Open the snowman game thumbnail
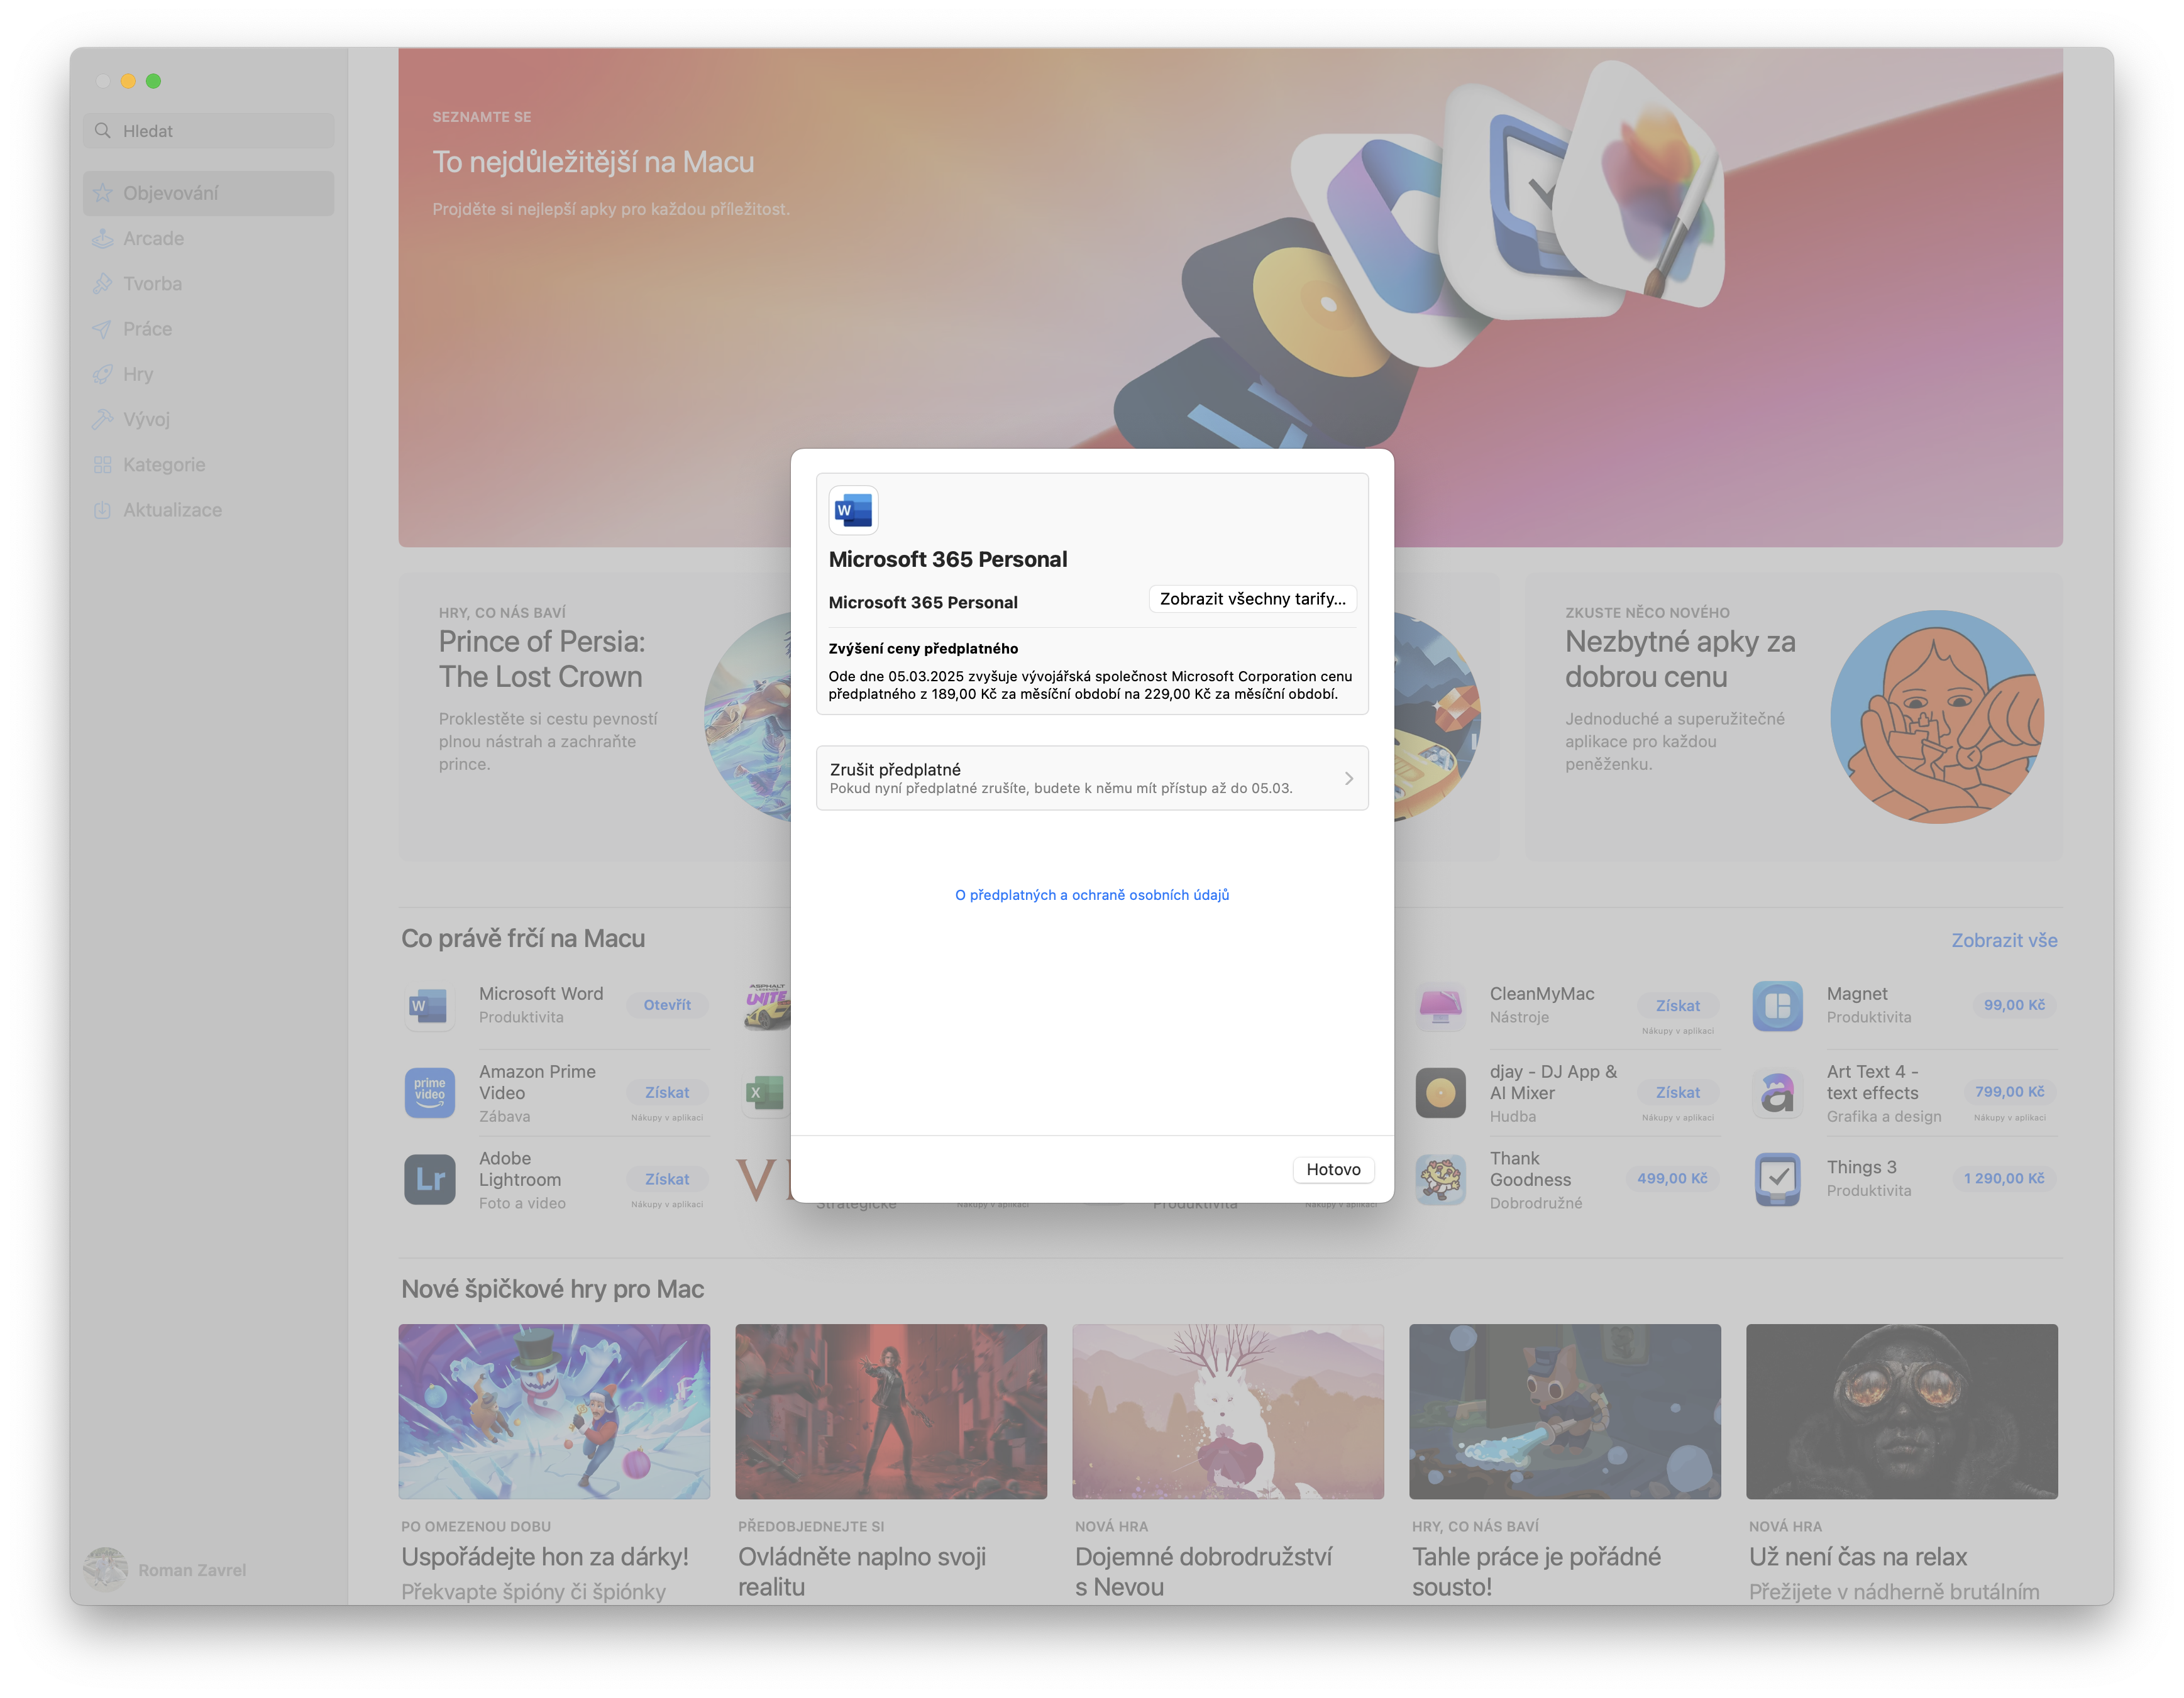The image size is (2184, 1698). [x=554, y=1411]
